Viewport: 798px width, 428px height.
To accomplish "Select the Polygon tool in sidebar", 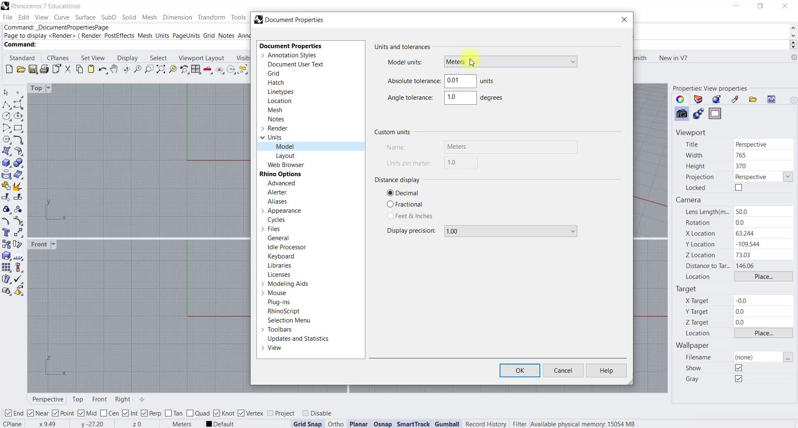I will (6, 140).
